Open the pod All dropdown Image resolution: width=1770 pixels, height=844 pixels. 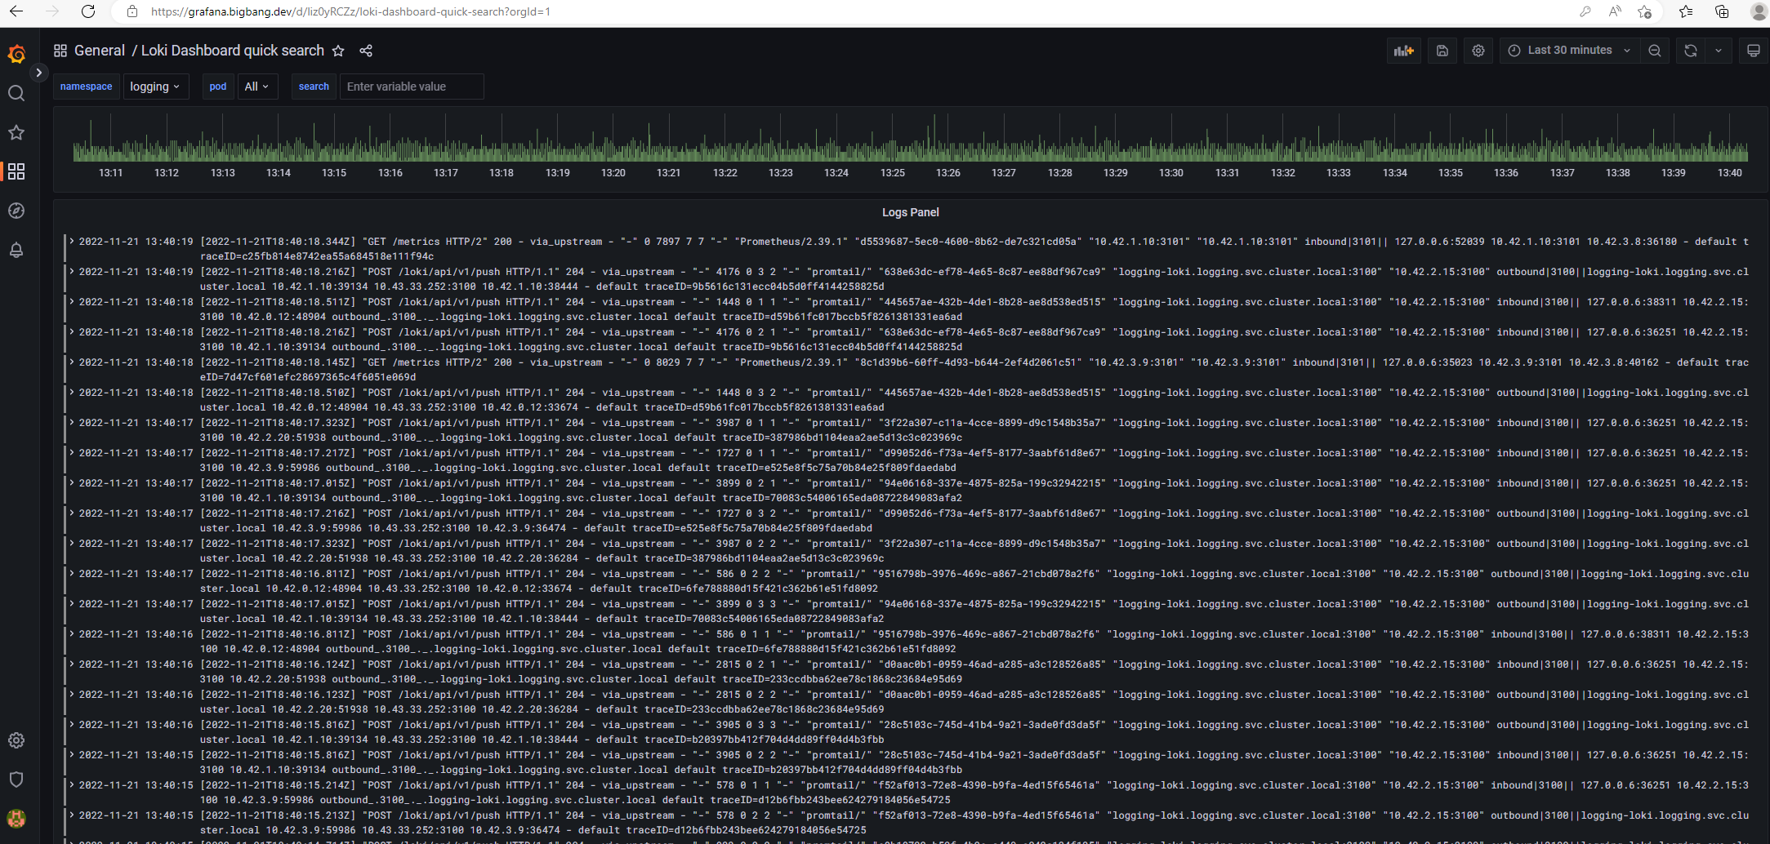click(x=257, y=86)
